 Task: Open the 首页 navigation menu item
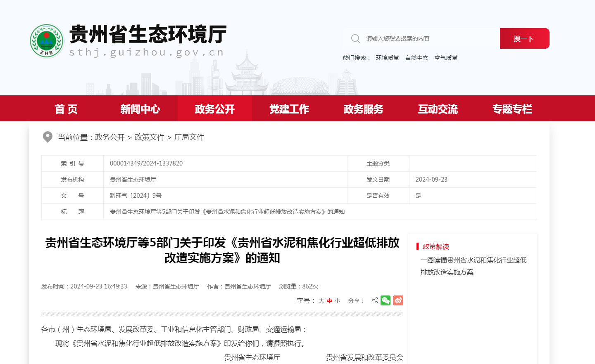click(66, 108)
